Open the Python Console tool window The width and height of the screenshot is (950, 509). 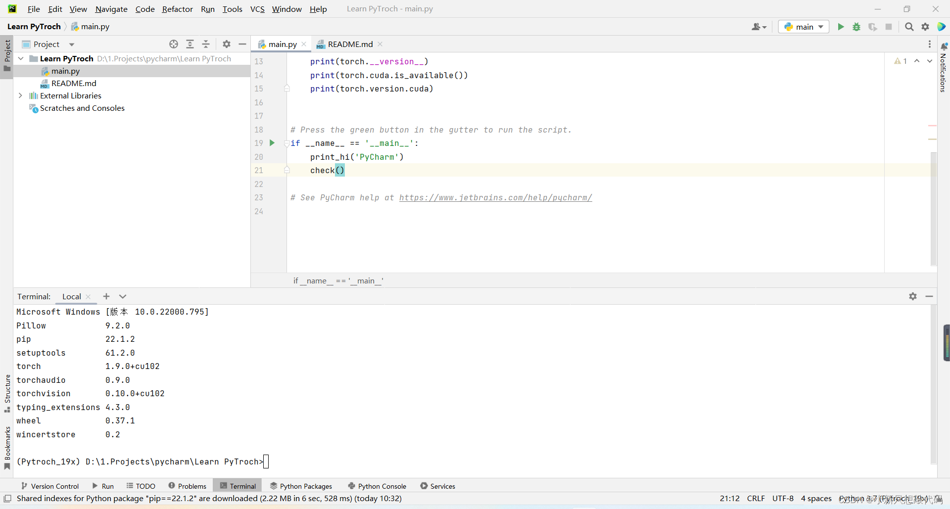(377, 486)
